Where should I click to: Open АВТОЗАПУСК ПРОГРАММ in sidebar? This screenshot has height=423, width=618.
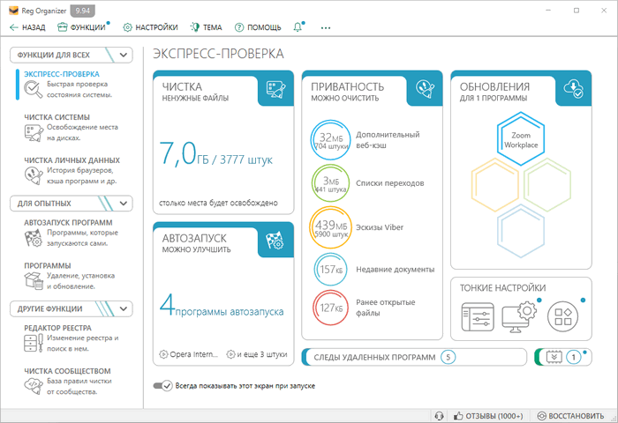[68, 223]
